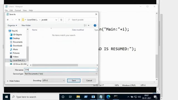The width and height of the screenshot is (178, 100).
Task: Expand the address path dropdown
Action: (56, 20)
